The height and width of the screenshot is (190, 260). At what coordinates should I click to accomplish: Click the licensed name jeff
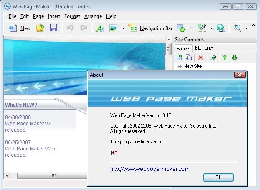[114, 152]
